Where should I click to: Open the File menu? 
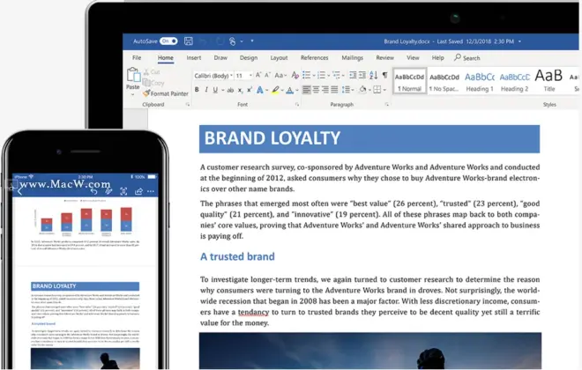(137, 58)
